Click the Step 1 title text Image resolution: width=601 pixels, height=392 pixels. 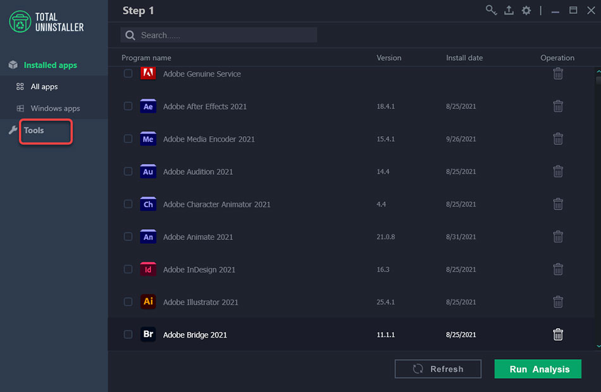tap(138, 11)
